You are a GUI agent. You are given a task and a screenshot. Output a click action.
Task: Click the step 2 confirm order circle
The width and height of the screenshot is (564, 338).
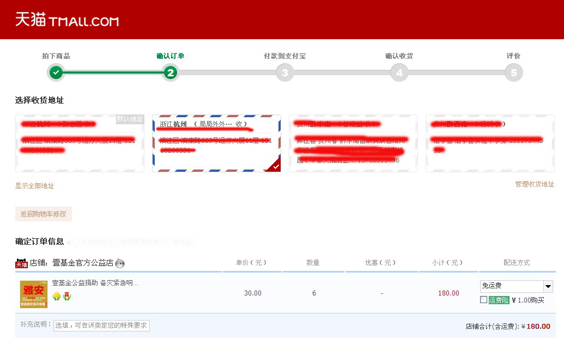click(170, 73)
